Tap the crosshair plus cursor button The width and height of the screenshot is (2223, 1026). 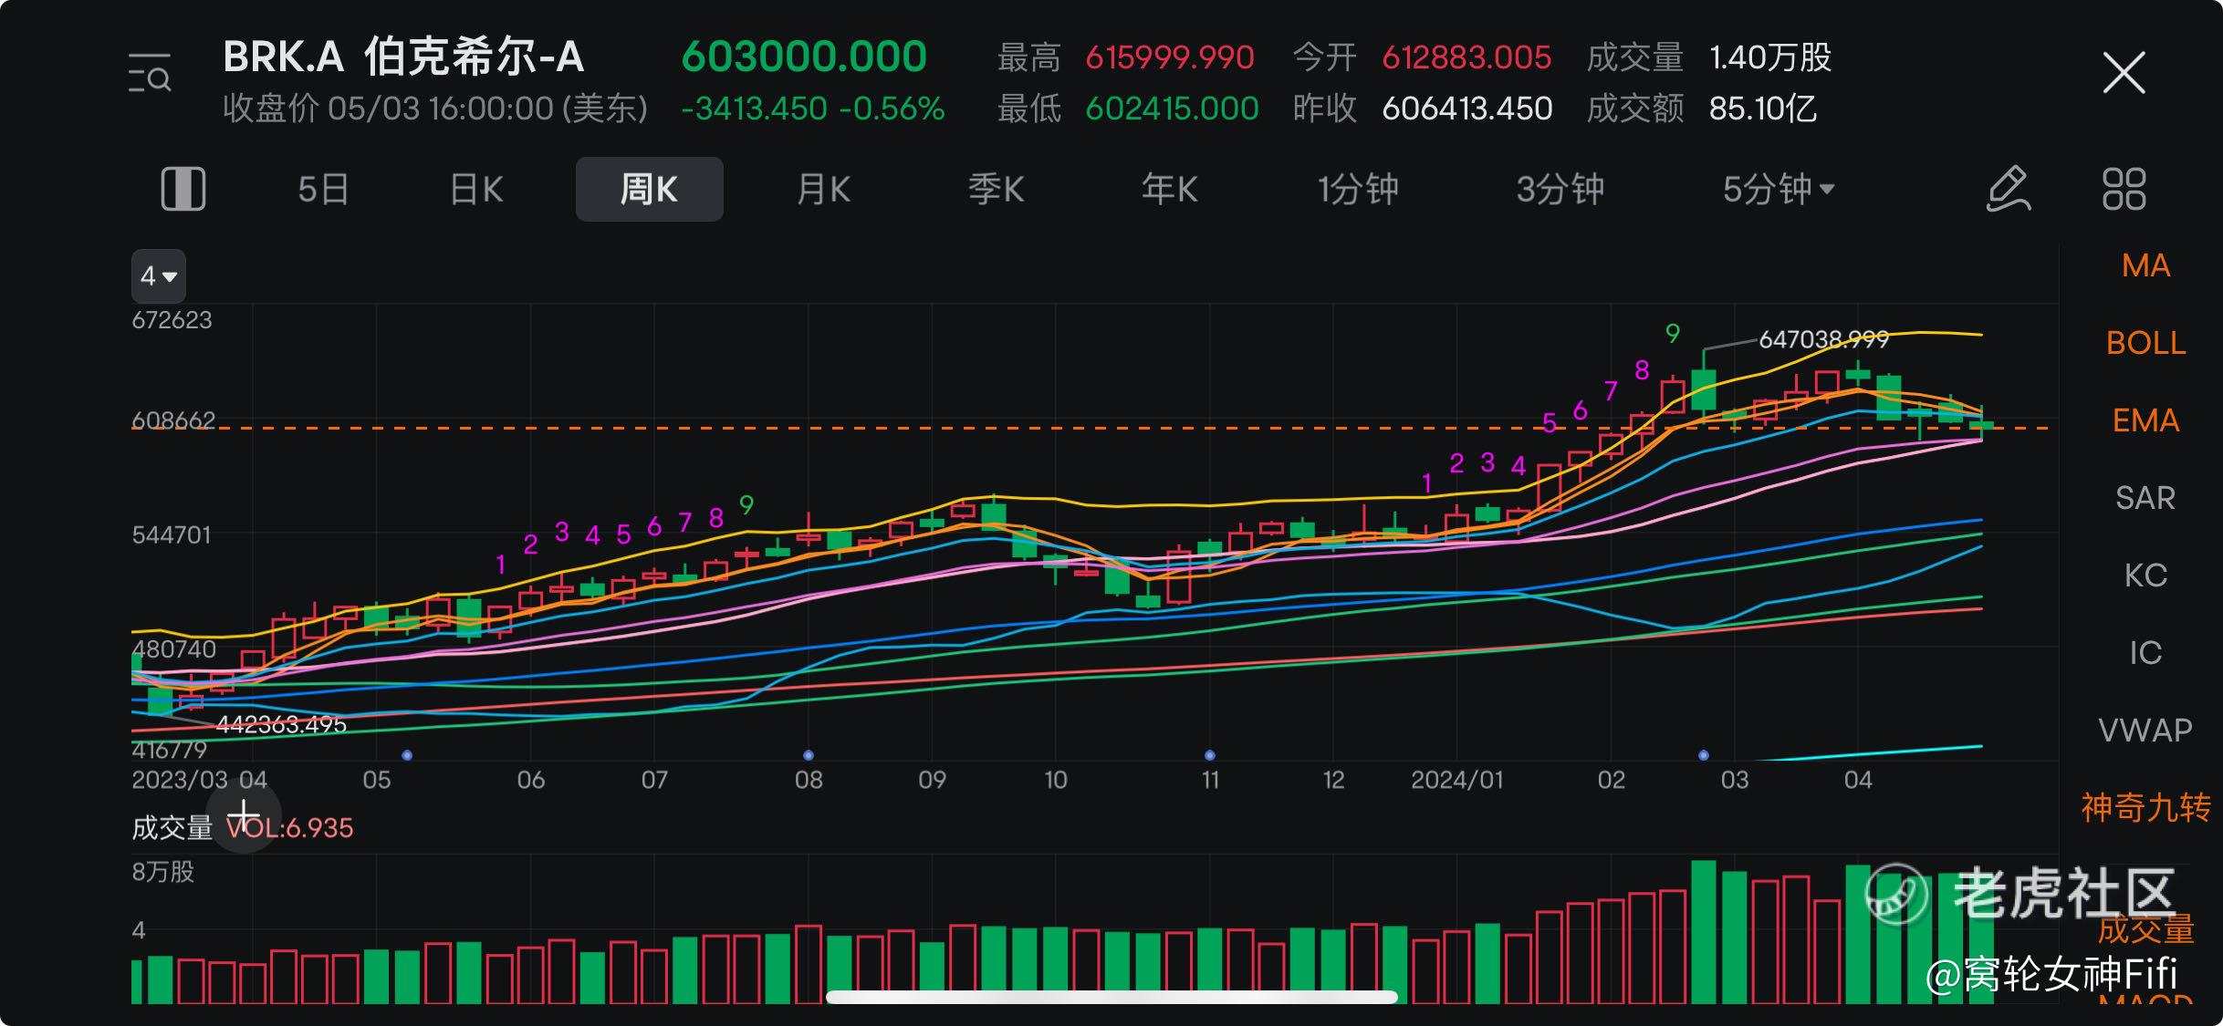click(244, 815)
